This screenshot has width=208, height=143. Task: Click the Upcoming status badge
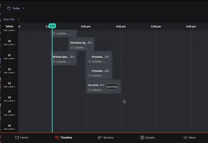coord(112,86)
